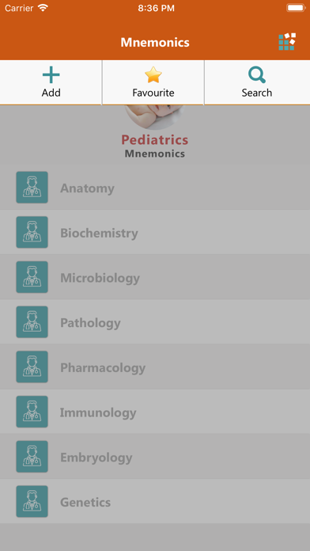Select the Microbiology list item
310x551 pixels.
155,277
